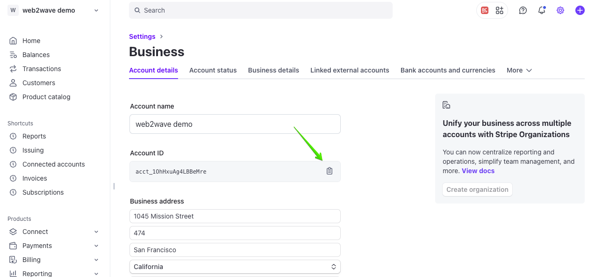
Task: Expand the Reporting section chevron
Action: point(96,274)
